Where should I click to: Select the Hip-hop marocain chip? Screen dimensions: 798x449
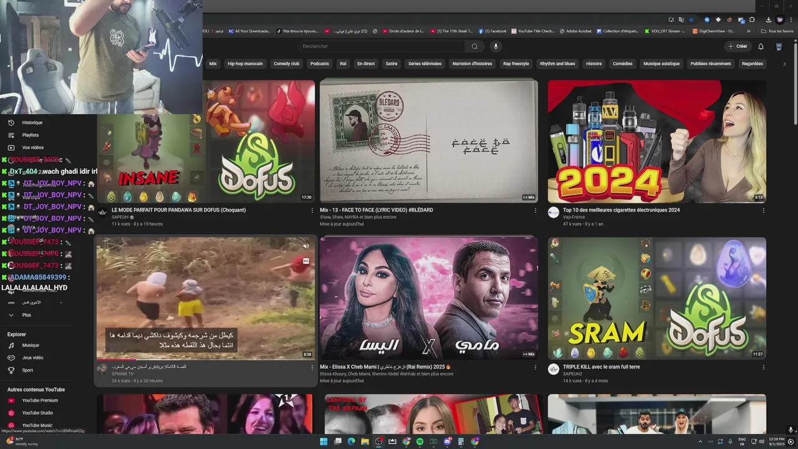click(x=245, y=64)
